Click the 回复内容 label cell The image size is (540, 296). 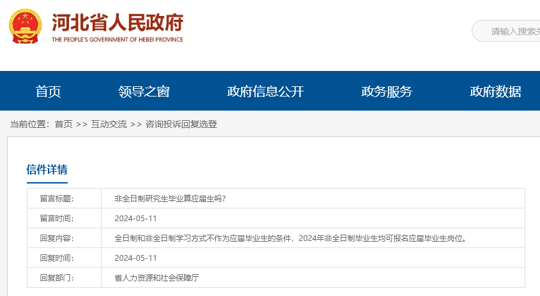pyautogui.click(x=64, y=238)
